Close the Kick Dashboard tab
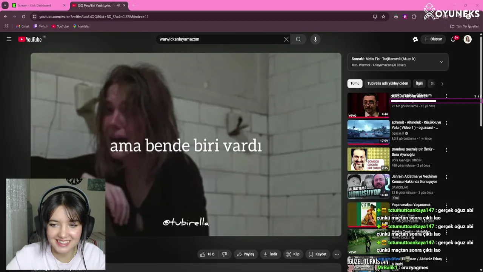 coord(64,5)
